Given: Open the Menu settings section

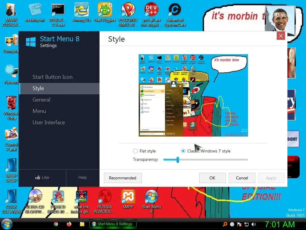Looking at the screenshot, I should click(59, 111).
